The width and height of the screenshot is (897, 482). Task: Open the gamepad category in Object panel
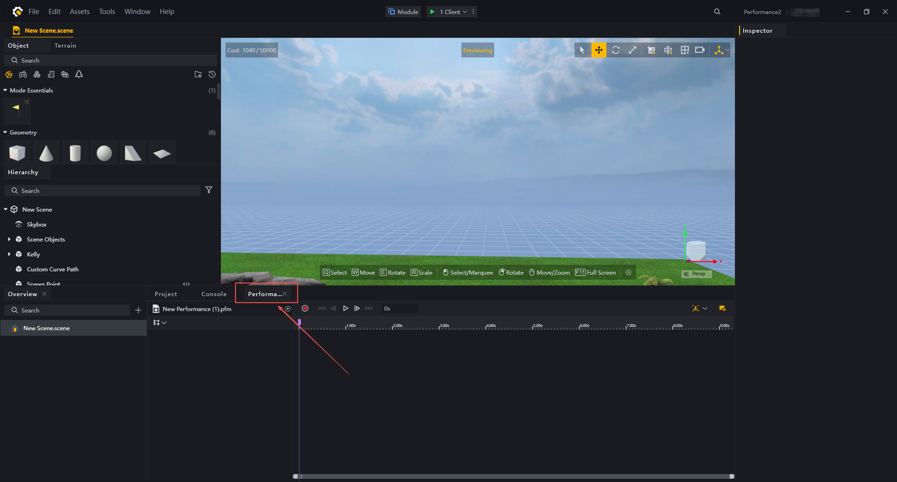pos(23,74)
